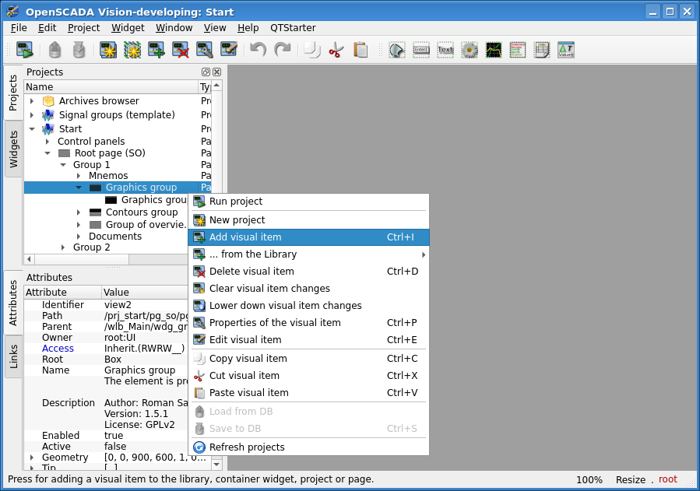
Task: Open the Project menu
Action: click(83, 28)
